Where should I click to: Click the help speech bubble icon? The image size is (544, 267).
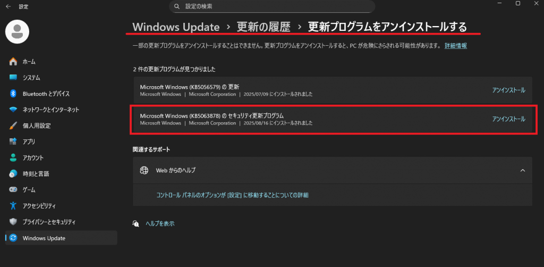136,223
